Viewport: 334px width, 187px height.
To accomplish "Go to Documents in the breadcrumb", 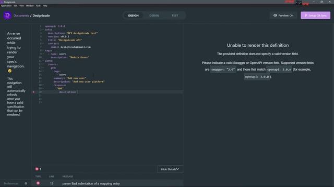I will 21,16.
